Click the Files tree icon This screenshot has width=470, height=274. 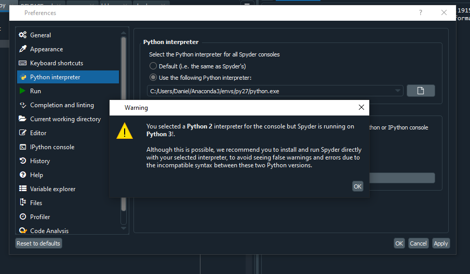point(23,203)
